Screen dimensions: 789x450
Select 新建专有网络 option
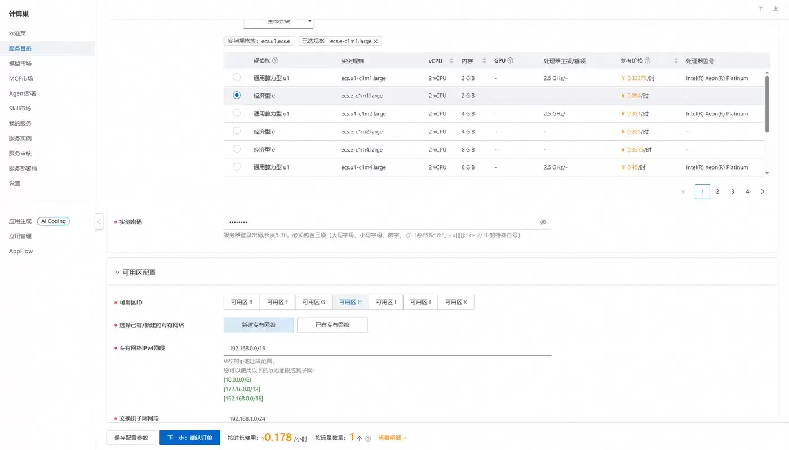point(259,325)
